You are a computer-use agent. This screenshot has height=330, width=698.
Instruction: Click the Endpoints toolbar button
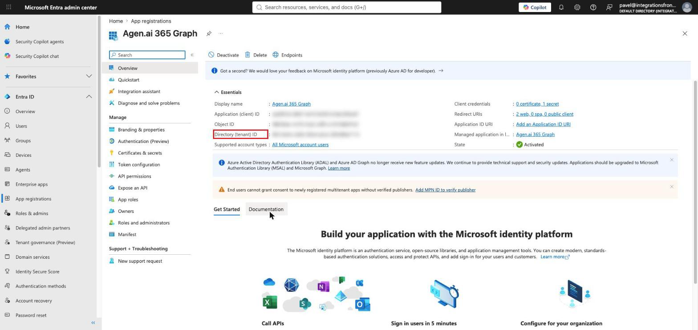point(288,55)
